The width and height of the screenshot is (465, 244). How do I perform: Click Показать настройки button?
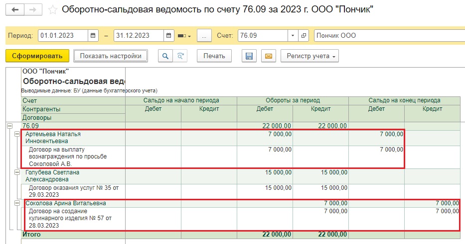click(111, 56)
